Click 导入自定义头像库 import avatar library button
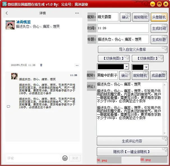This screenshot has width=170, height=166. click(131, 49)
